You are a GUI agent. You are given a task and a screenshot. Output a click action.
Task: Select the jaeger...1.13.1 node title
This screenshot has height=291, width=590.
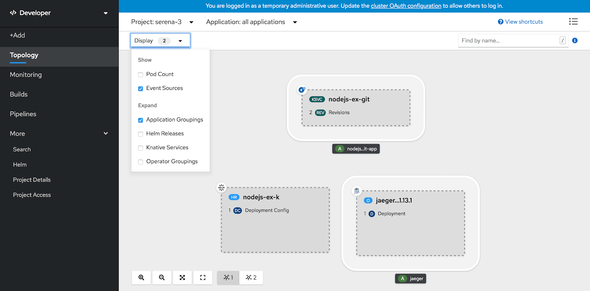(x=394, y=201)
